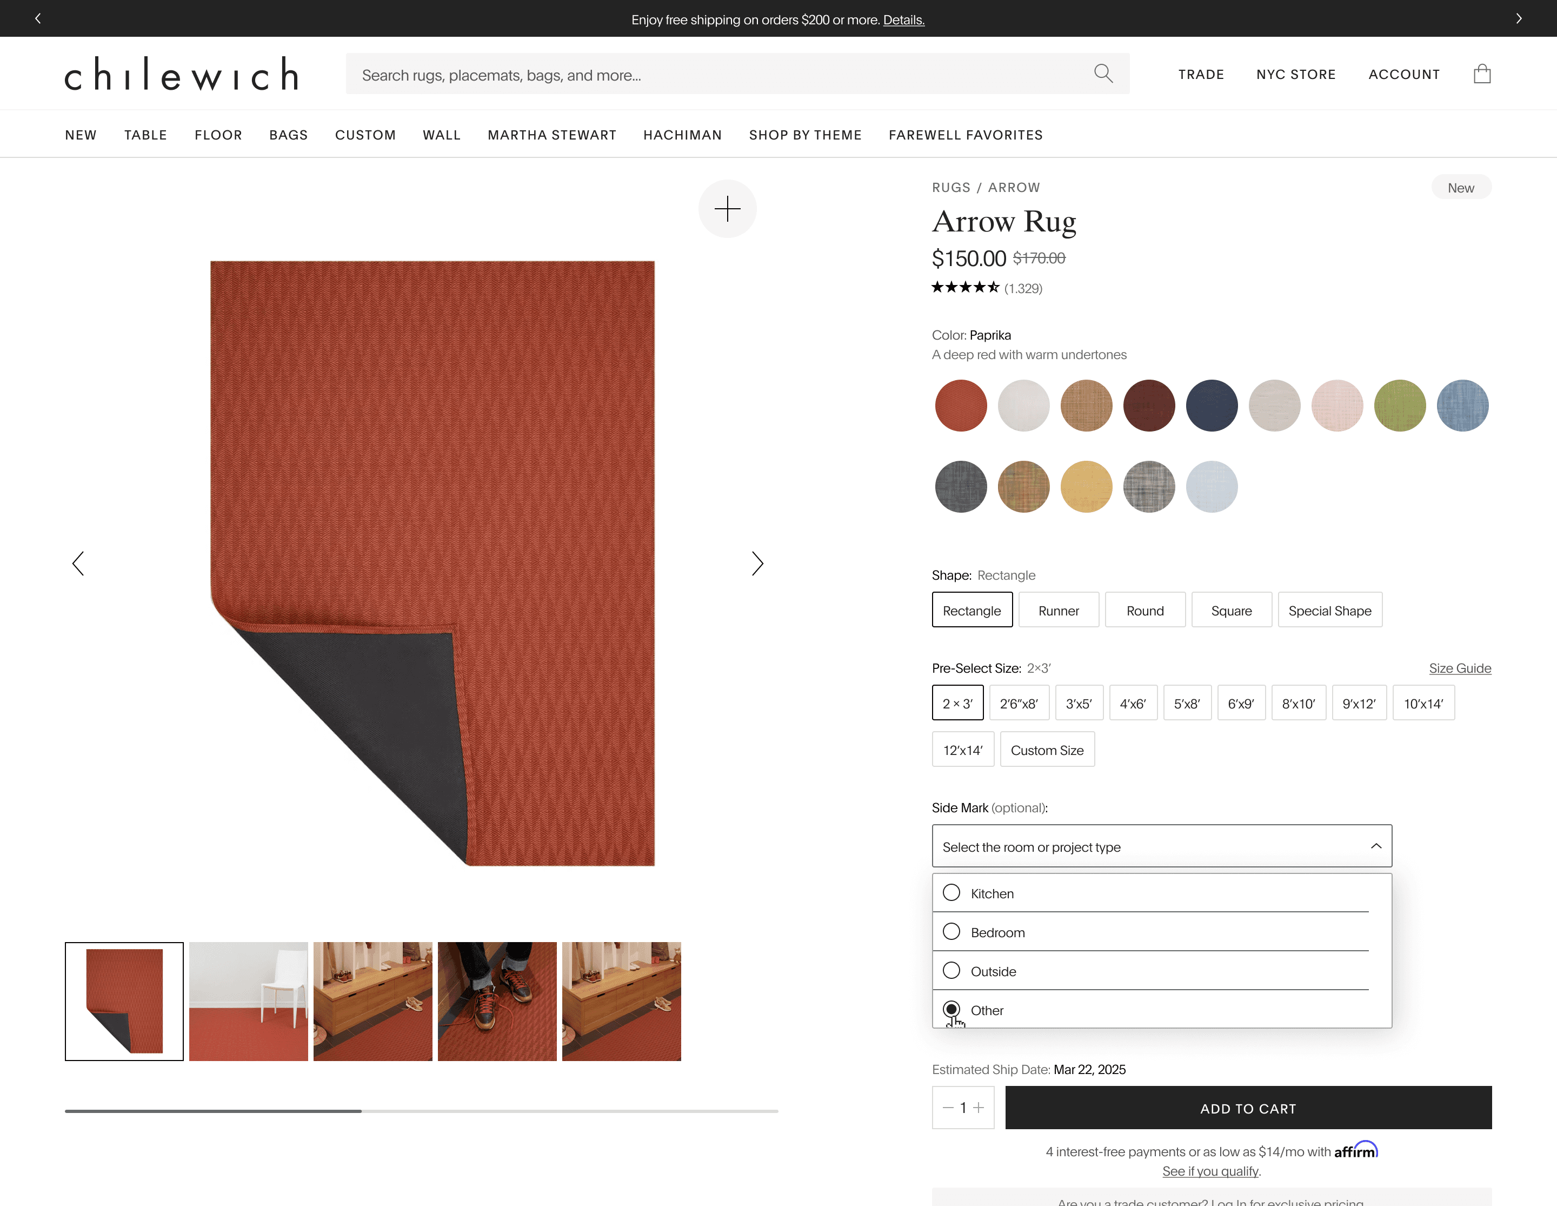1557x1206 pixels.
Task: Select the Outside radio option
Action: pos(951,971)
